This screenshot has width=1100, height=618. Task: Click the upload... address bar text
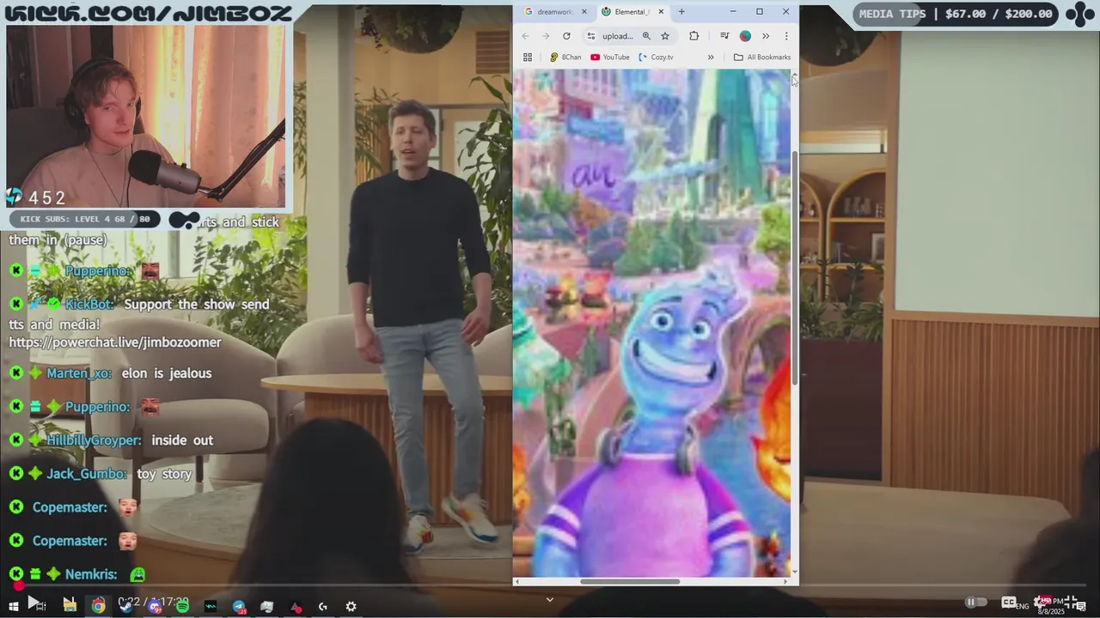pos(617,36)
